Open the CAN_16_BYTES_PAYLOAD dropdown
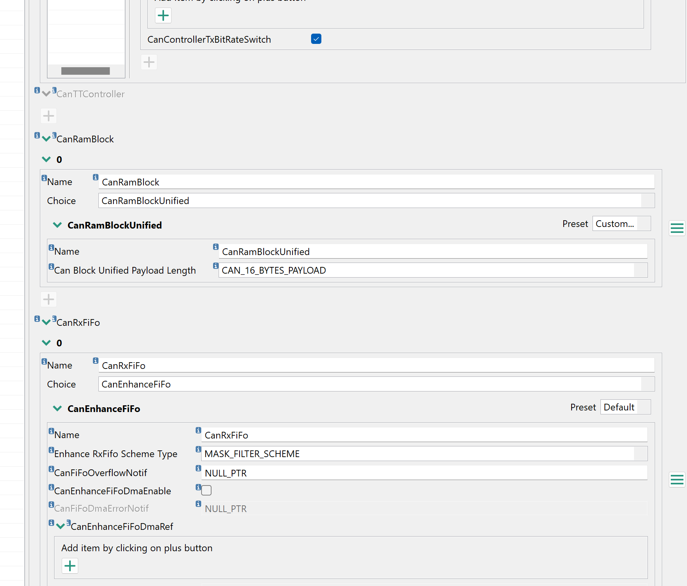 point(641,270)
